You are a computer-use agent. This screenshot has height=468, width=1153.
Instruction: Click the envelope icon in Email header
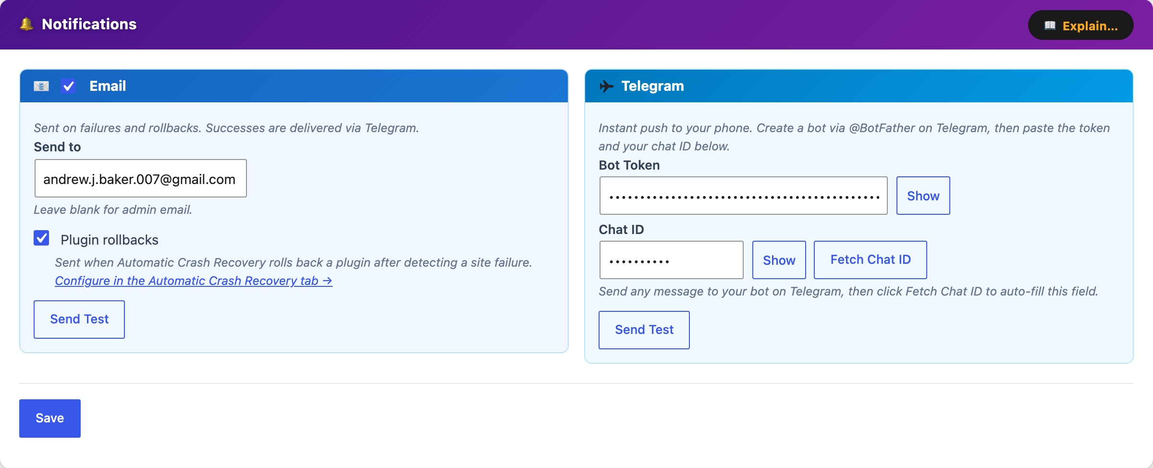[x=41, y=86]
